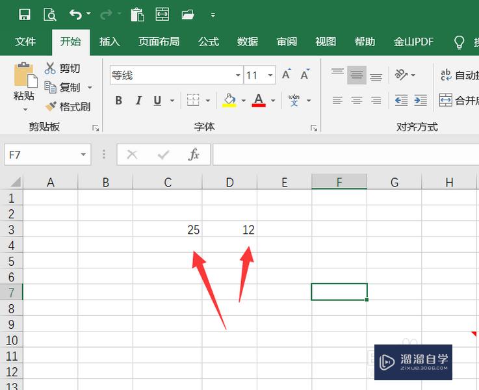This screenshot has width=479, height=390.
Task: Click the Redo arrow icon
Action: pyautogui.click(x=106, y=14)
